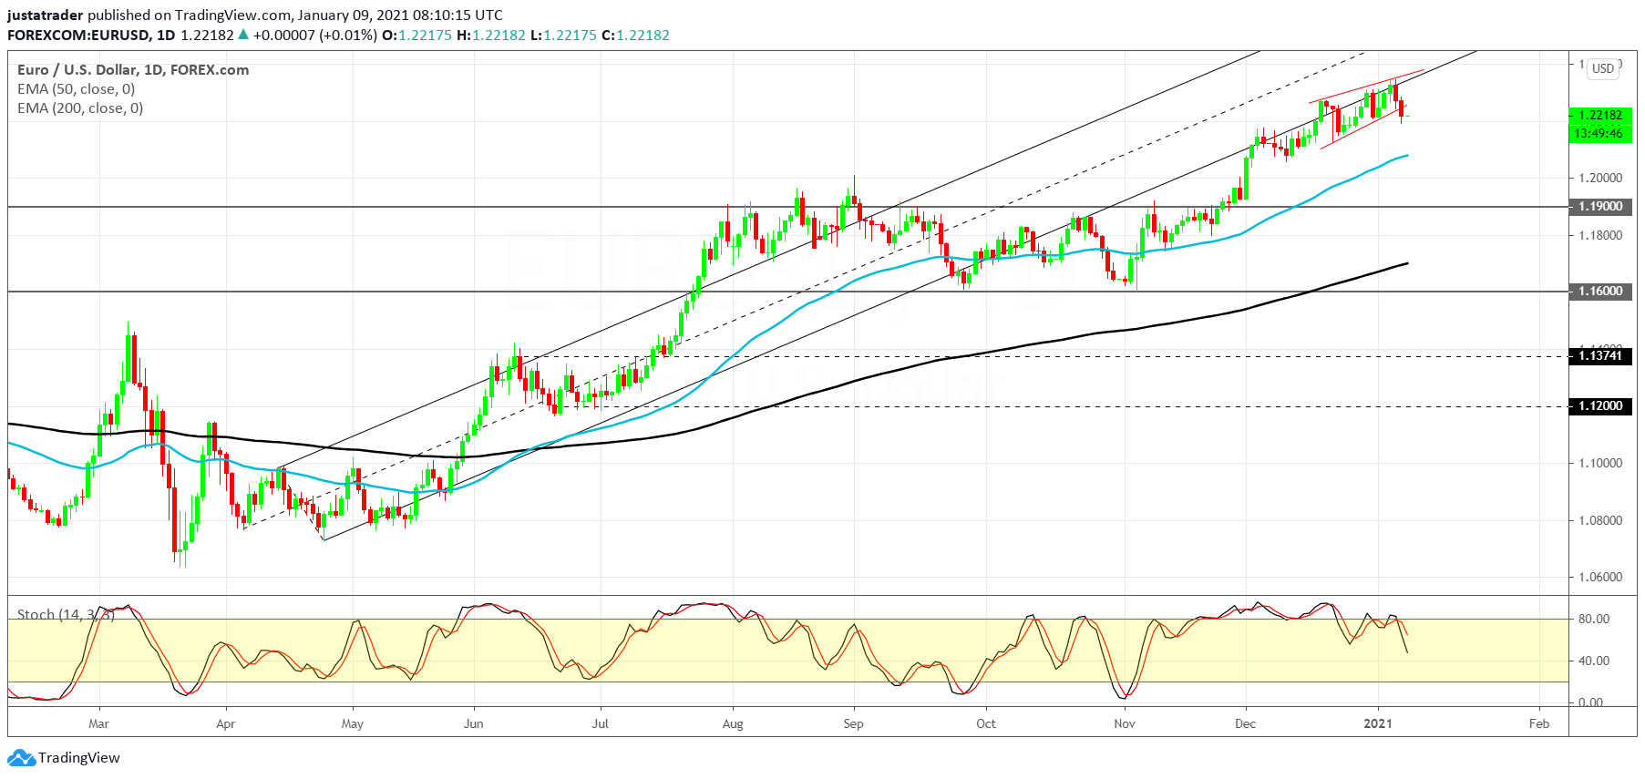Click 1.08000 on the price axis
1645x779 pixels.
coord(1600,520)
